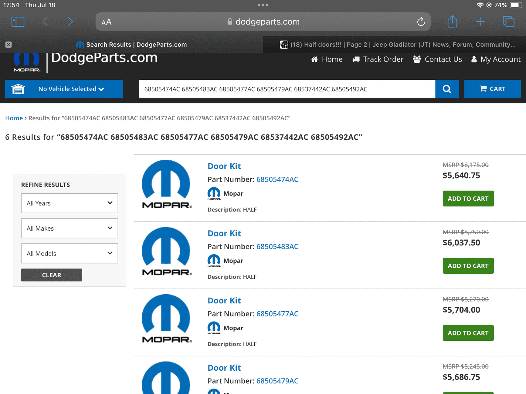Click Mopar thumbnail for 68505474AC
Screen dimensions: 526x394
pos(166,184)
